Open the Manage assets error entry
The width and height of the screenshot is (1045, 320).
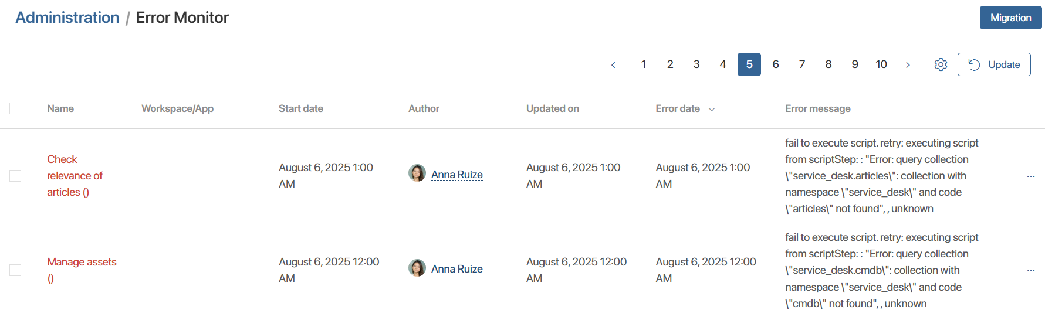pos(82,262)
